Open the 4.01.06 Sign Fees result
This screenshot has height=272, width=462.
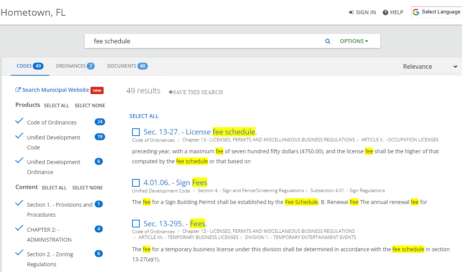pyautogui.click(x=176, y=182)
